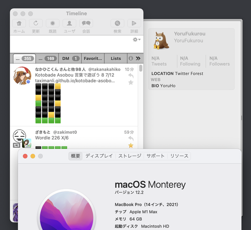Toggle gold star on zakimot0 tweet
This screenshot has height=230, width=251.
point(131,145)
